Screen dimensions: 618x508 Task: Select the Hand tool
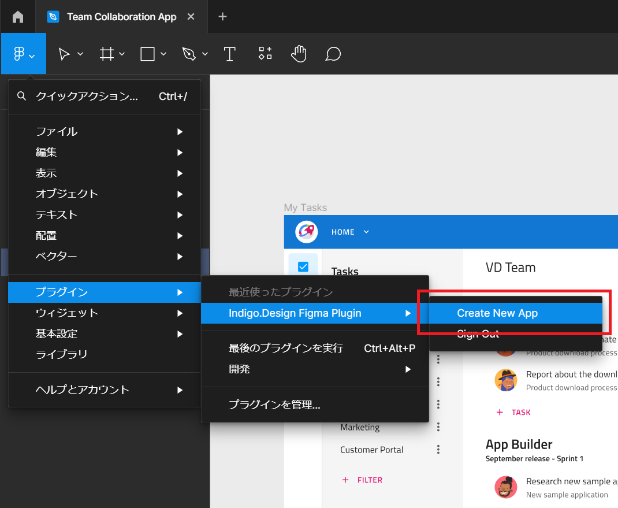click(x=299, y=54)
